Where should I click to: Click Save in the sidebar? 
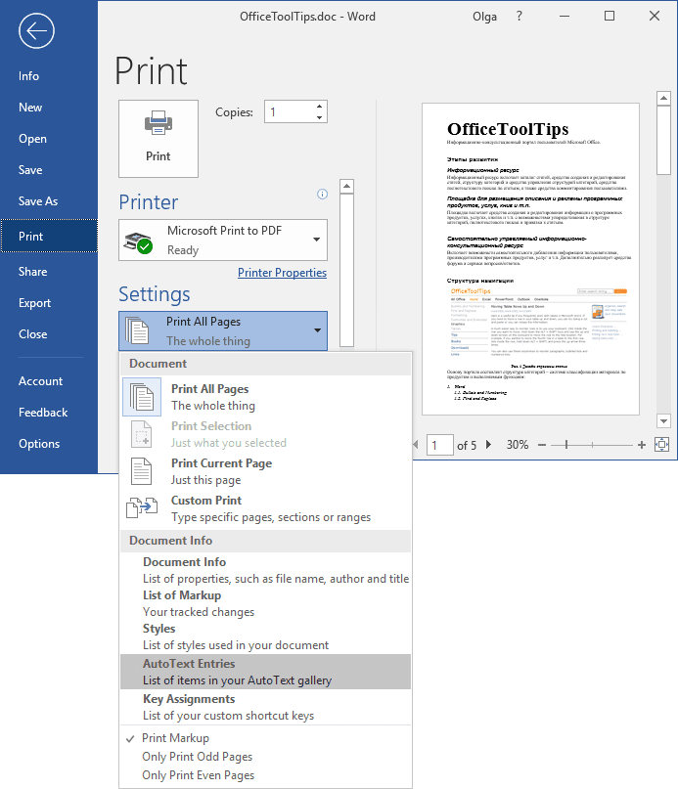pos(49,169)
